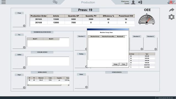Open Receiver 5 settings gear
176x99 pixels.
(142, 49)
